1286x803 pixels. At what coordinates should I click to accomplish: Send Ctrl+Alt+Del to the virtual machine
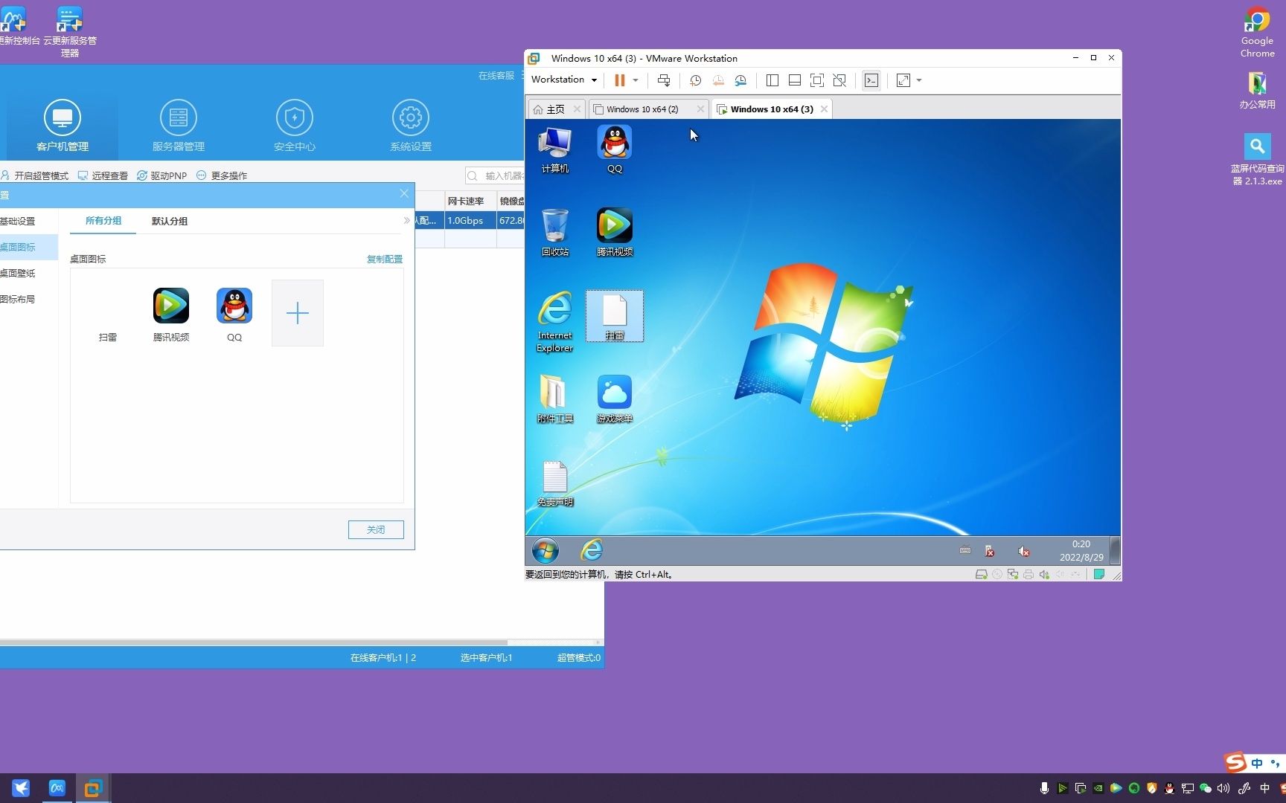point(664,80)
